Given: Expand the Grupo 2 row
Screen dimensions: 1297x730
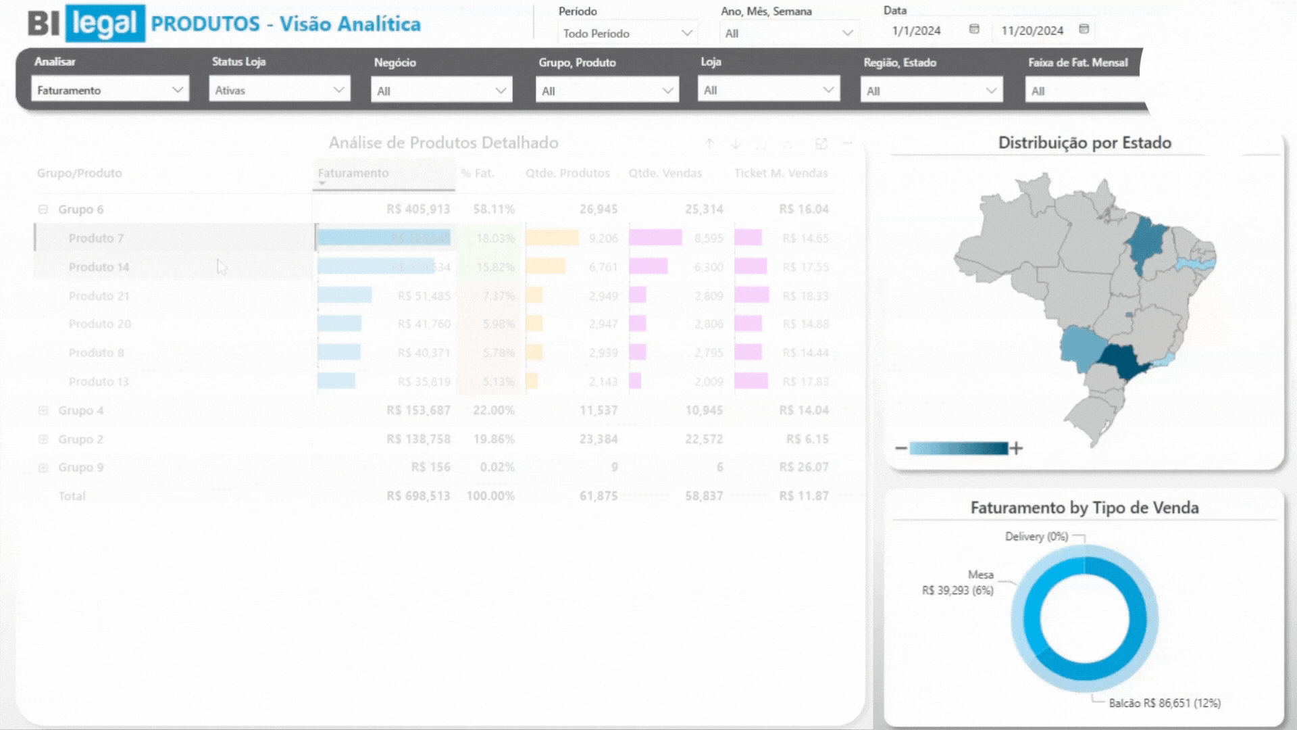Looking at the screenshot, I should [x=43, y=439].
